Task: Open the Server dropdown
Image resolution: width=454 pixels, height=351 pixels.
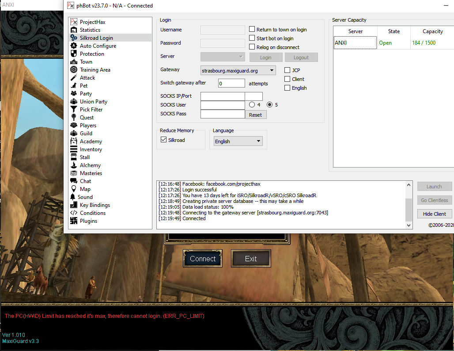Action: point(241,57)
